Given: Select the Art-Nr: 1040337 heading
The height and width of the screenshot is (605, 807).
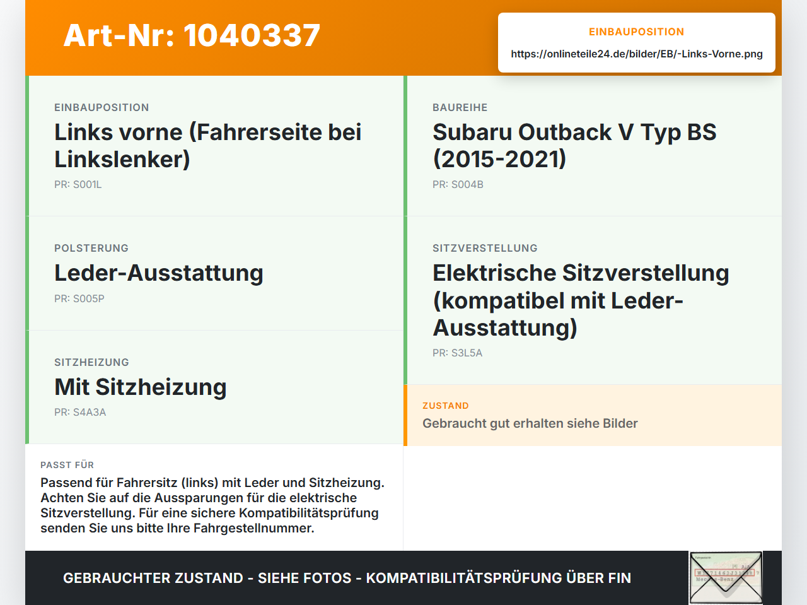Looking at the screenshot, I should click(x=192, y=35).
